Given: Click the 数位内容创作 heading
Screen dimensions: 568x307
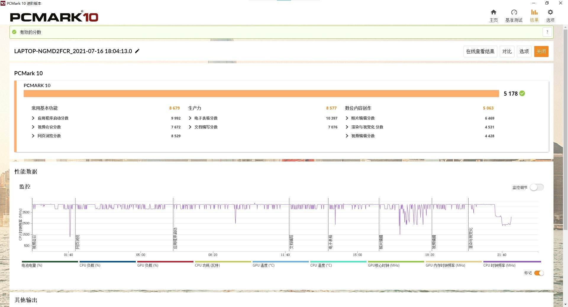Looking at the screenshot, I should pyautogui.click(x=358, y=108).
